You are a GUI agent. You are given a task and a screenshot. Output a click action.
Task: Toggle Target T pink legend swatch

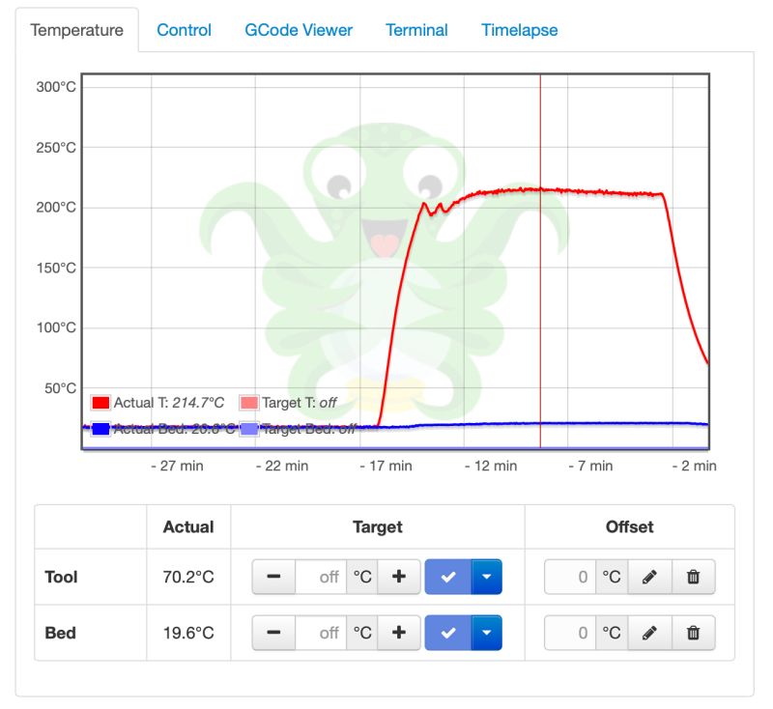[x=249, y=403]
